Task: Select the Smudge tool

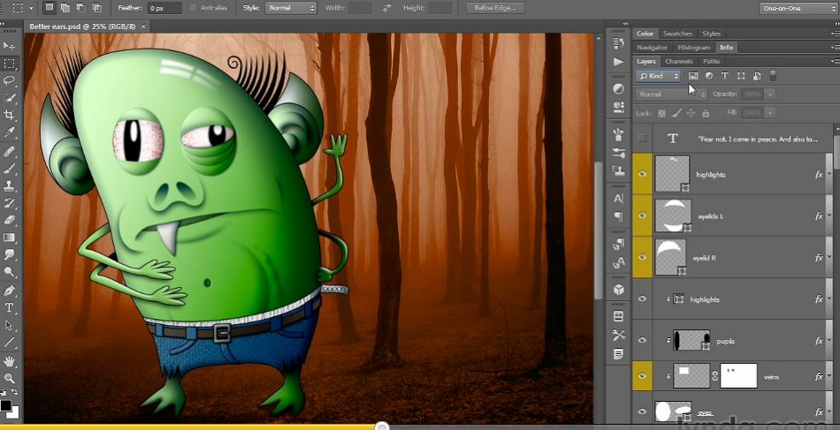Action: click(x=9, y=254)
